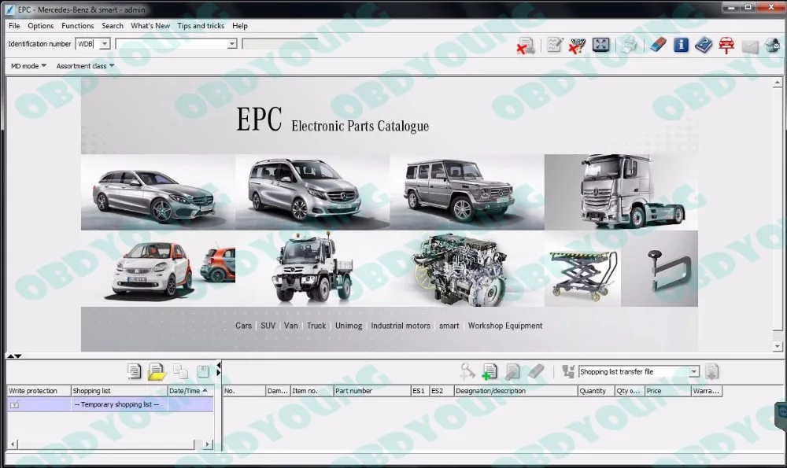Toggle full screen view icon

600,45
